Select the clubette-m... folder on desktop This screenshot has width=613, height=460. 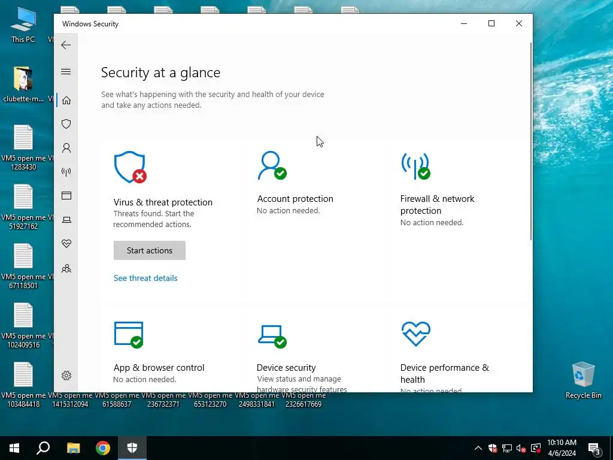click(x=23, y=84)
